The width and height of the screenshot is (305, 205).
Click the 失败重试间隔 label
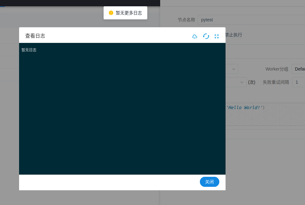(x=276, y=82)
